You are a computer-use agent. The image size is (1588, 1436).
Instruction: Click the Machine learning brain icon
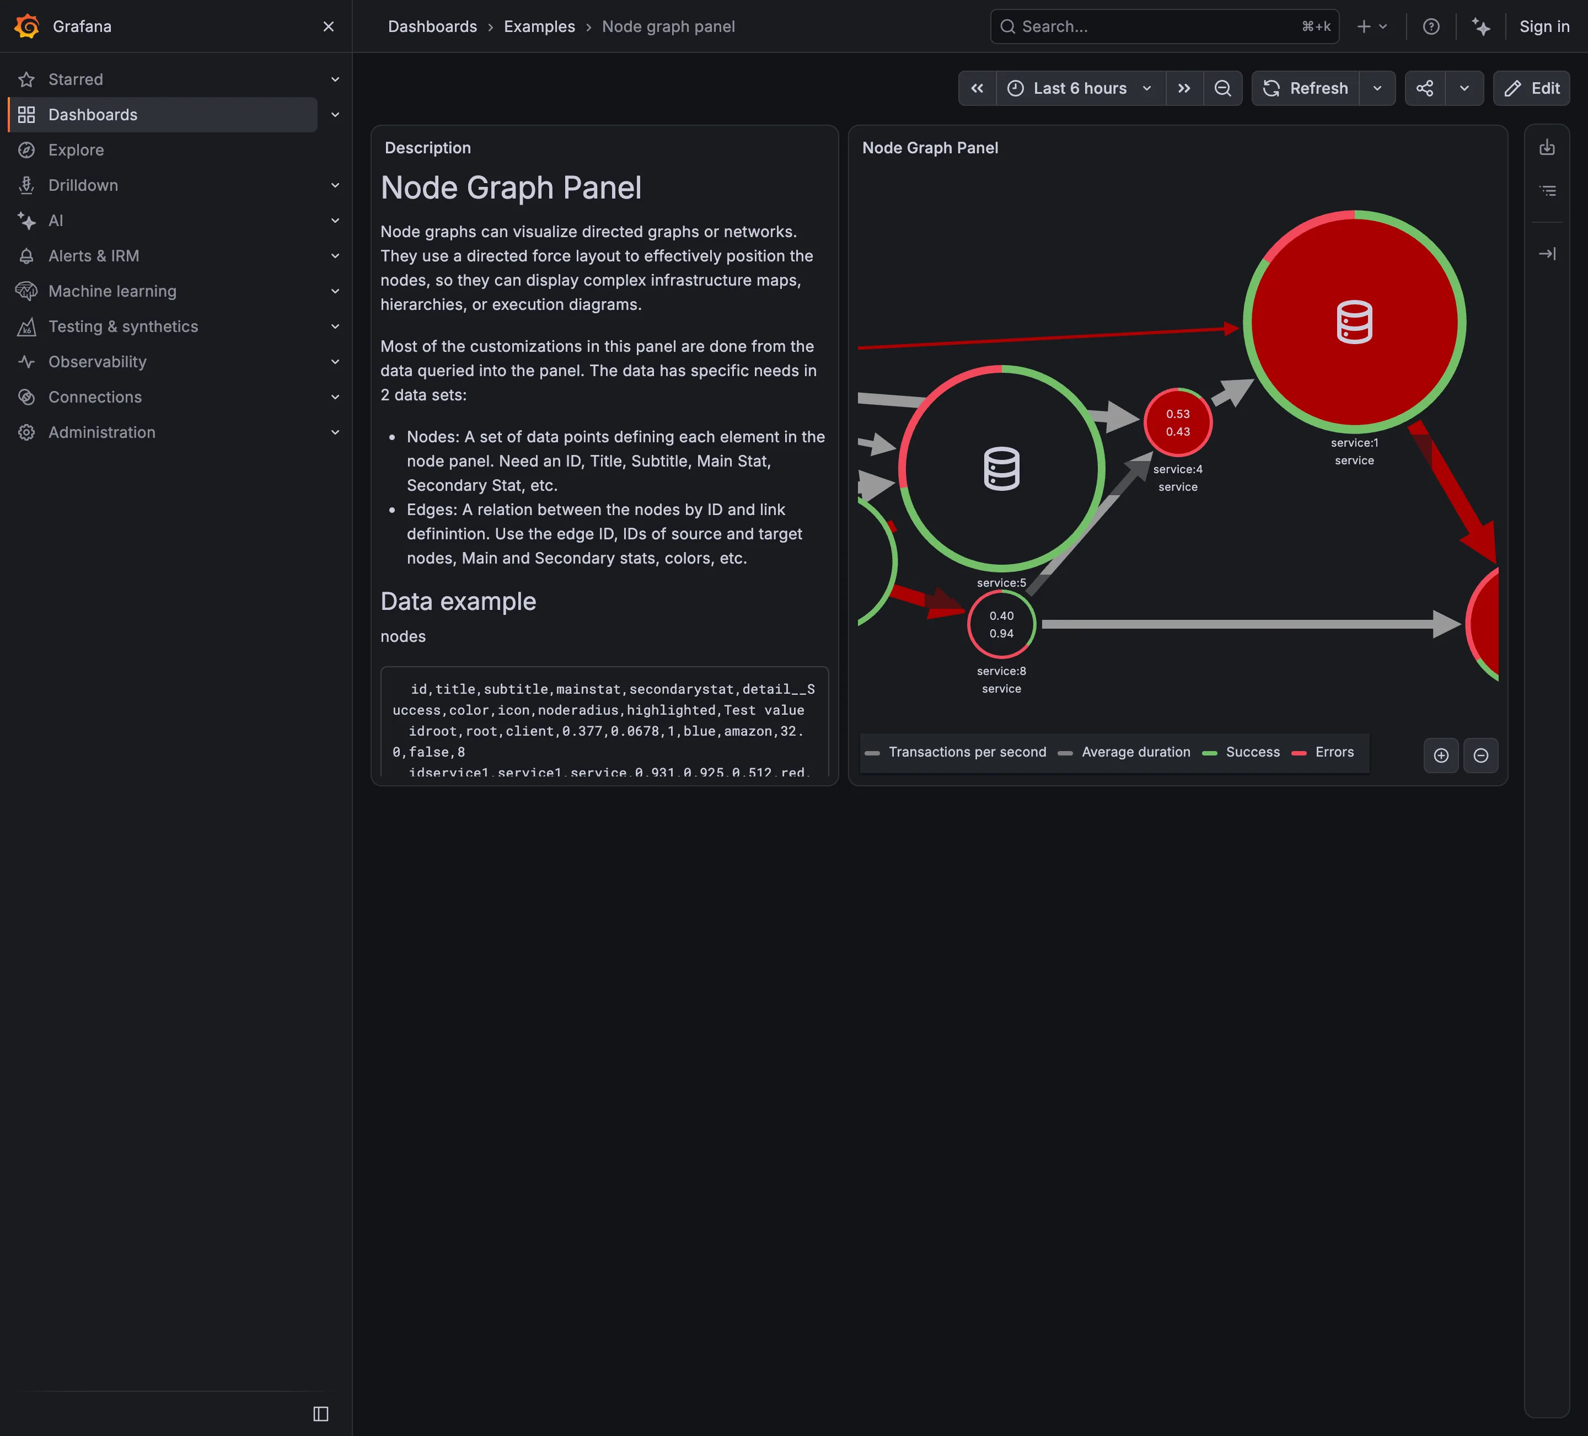(x=26, y=292)
